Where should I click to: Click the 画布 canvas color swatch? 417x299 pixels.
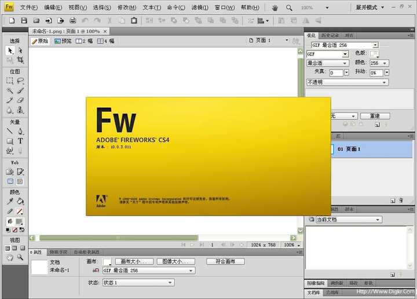point(107,262)
